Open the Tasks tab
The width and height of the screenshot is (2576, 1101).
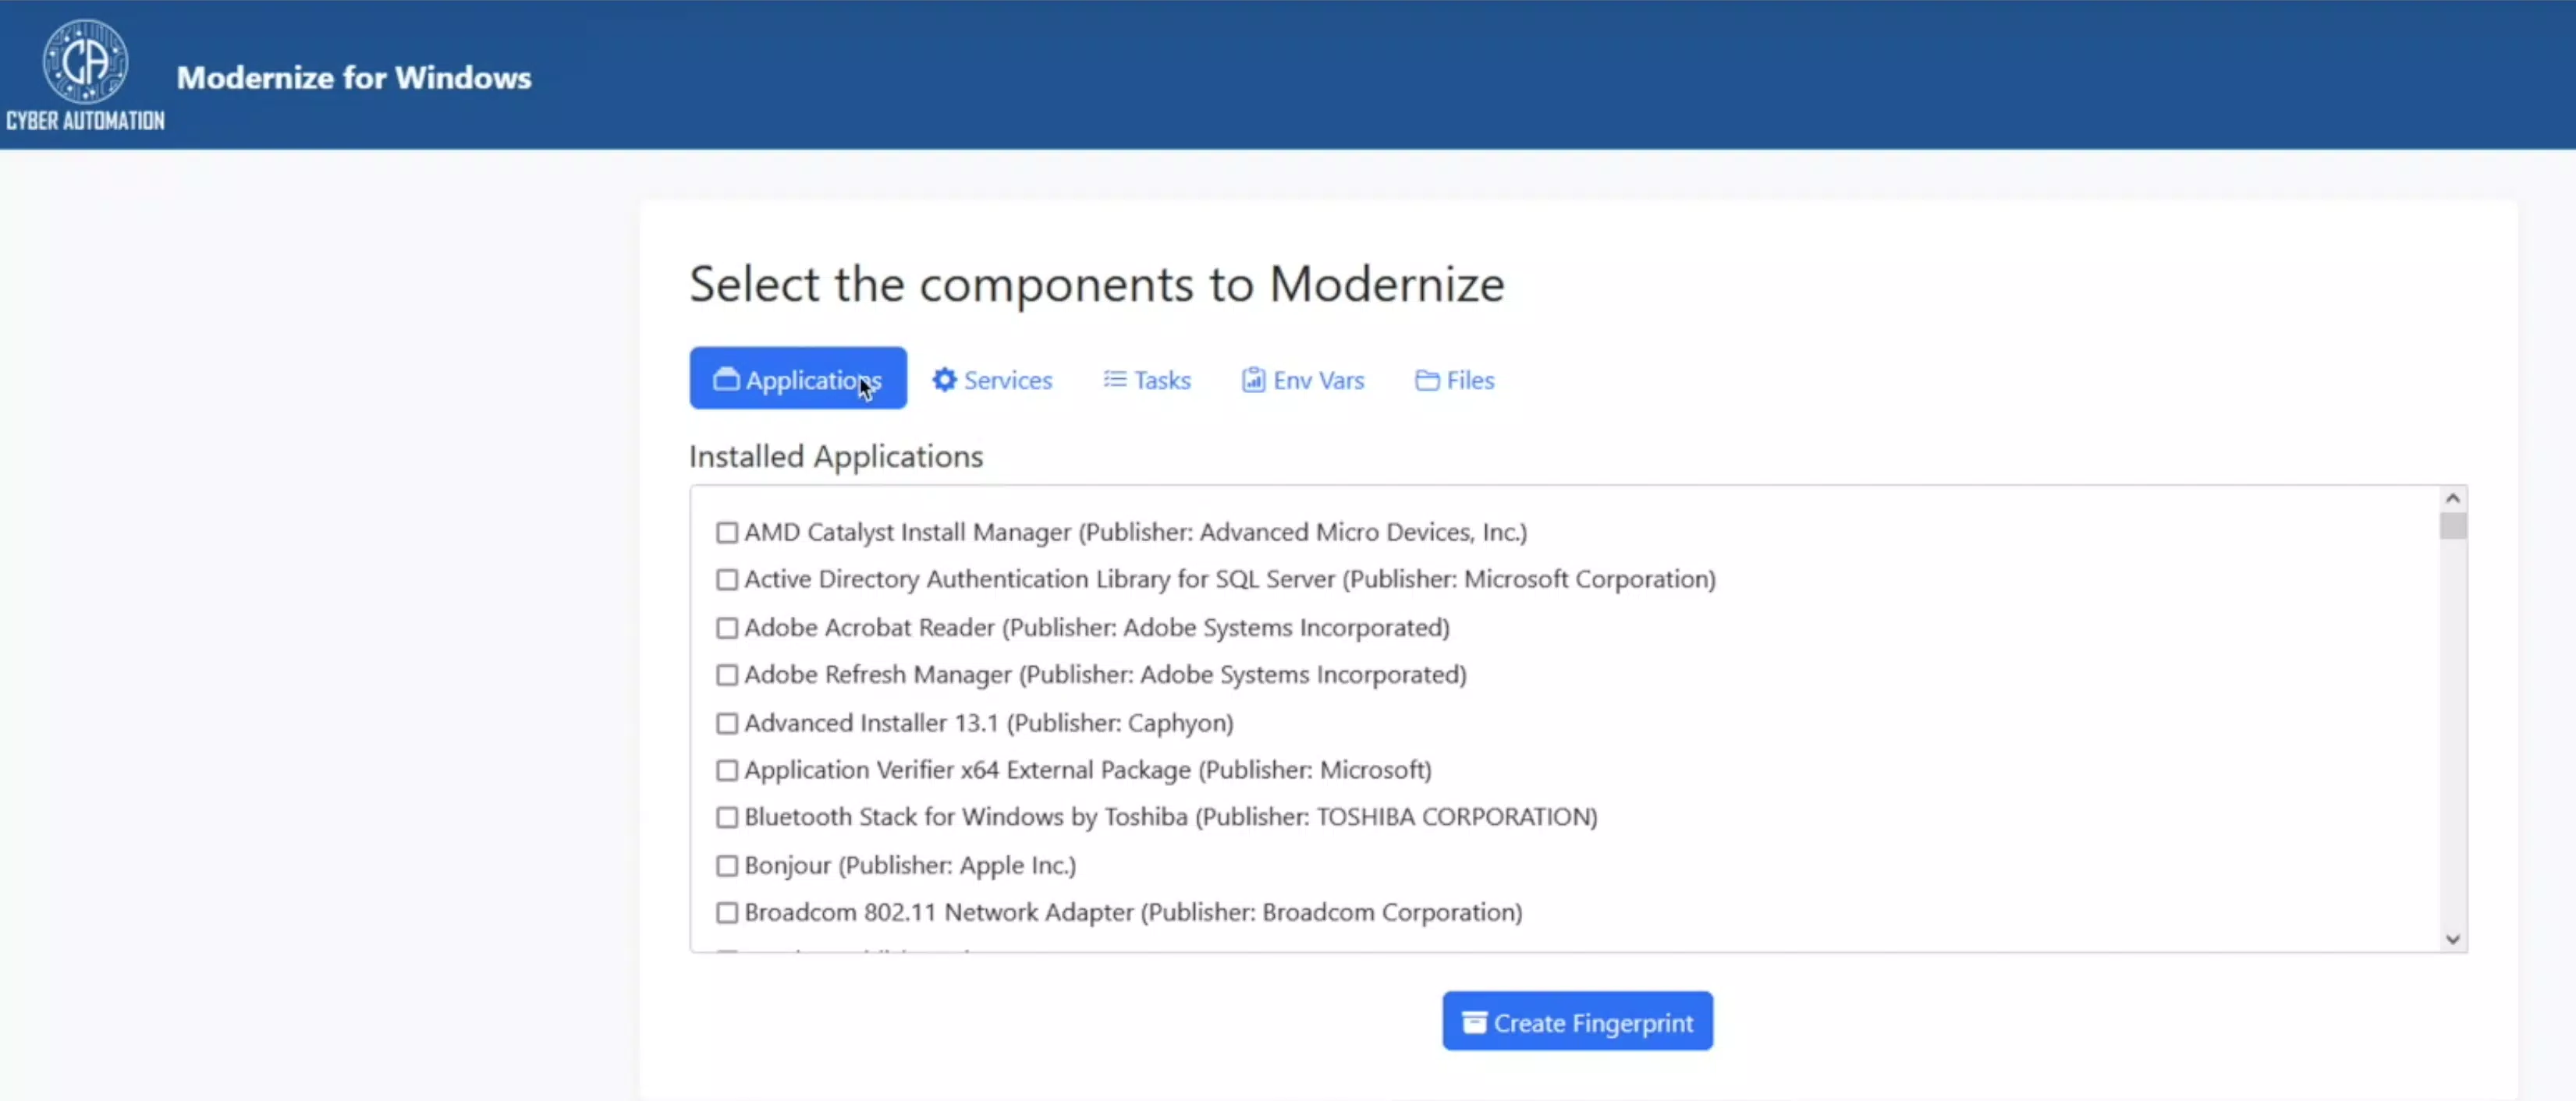point(1147,380)
